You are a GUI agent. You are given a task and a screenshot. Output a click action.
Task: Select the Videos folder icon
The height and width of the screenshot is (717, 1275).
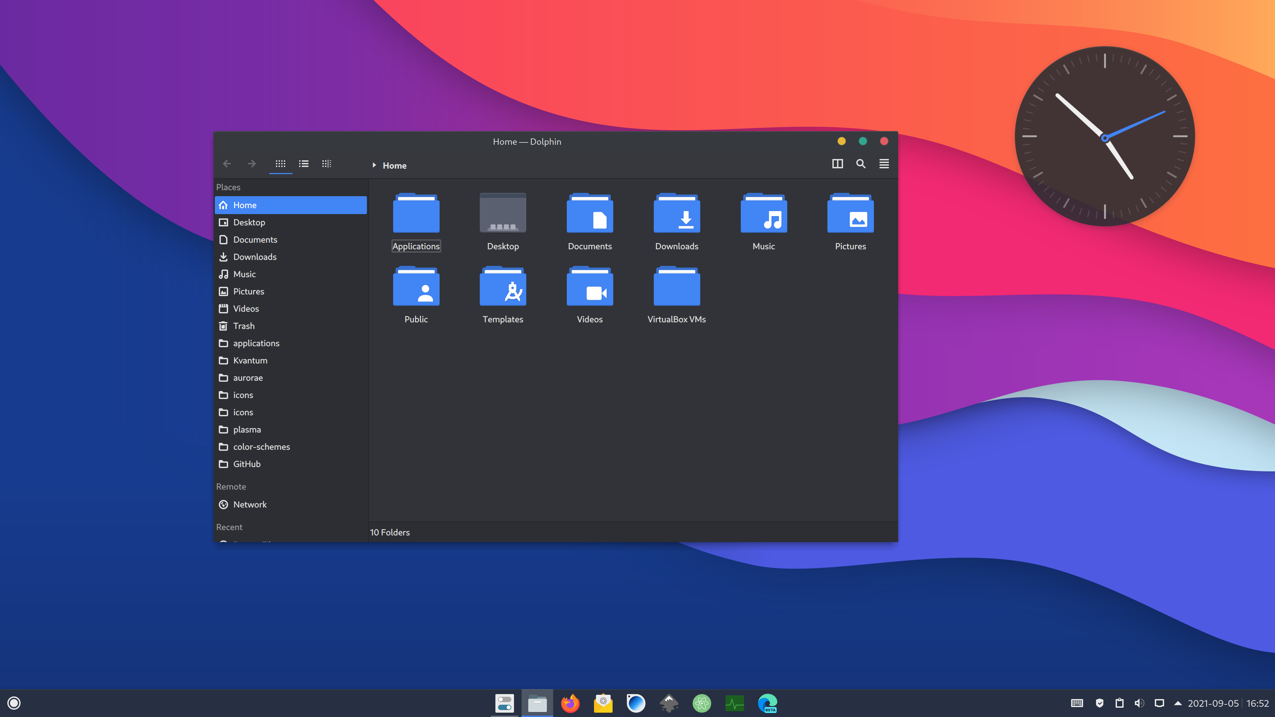pyautogui.click(x=590, y=286)
